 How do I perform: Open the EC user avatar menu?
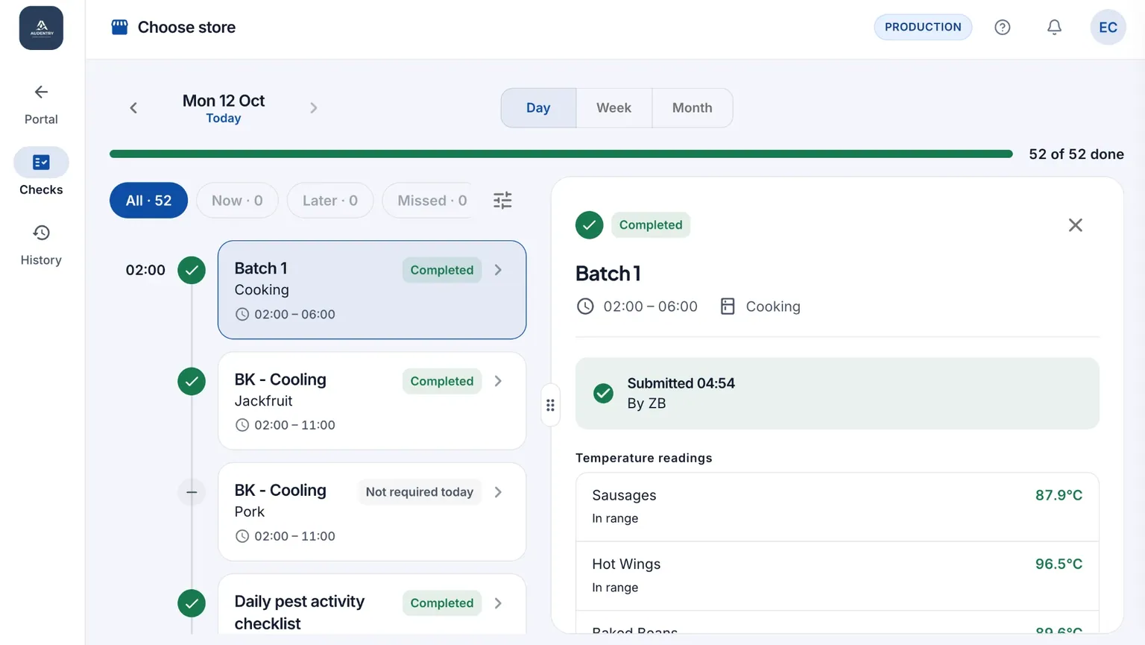(x=1108, y=28)
